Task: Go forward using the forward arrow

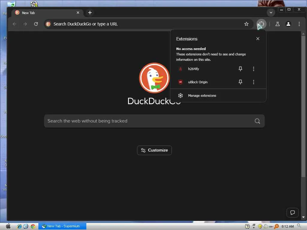Action: [x=25, y=24]
